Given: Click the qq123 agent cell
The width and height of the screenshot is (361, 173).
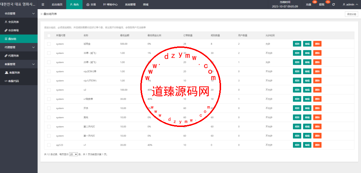Looking at the screenshot, I should 59,145.
